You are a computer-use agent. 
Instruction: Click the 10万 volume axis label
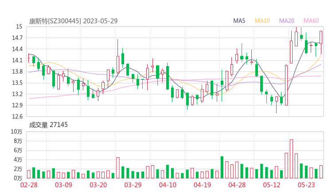pos(16,132)
